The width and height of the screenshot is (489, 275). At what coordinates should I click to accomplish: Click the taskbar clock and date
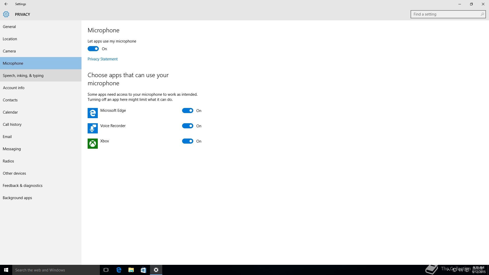(x=479, y=270)
